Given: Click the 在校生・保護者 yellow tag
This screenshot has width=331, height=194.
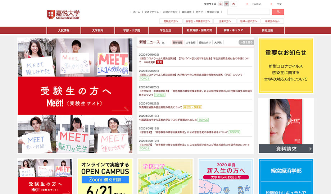Looking at the screenshot, I should [192, 107].
